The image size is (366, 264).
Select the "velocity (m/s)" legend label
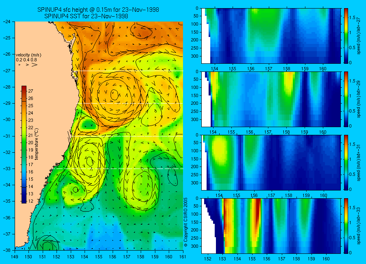tap(28, 55)
